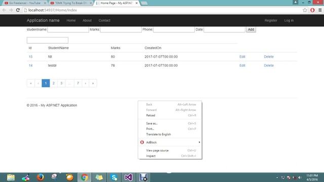Click pagination page 1

pos(46,83)
